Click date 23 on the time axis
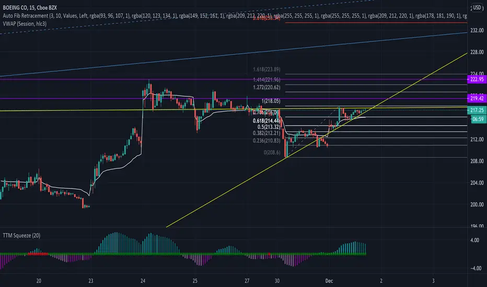 [x=91, y=281]
